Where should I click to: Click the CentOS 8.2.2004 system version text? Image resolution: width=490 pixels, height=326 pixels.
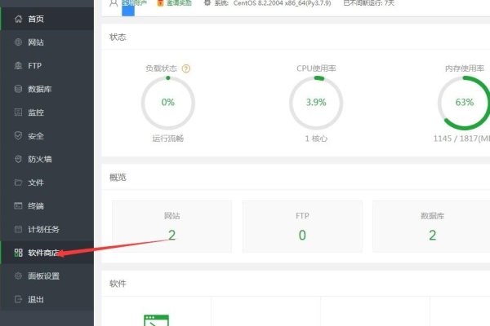(282, 2)
